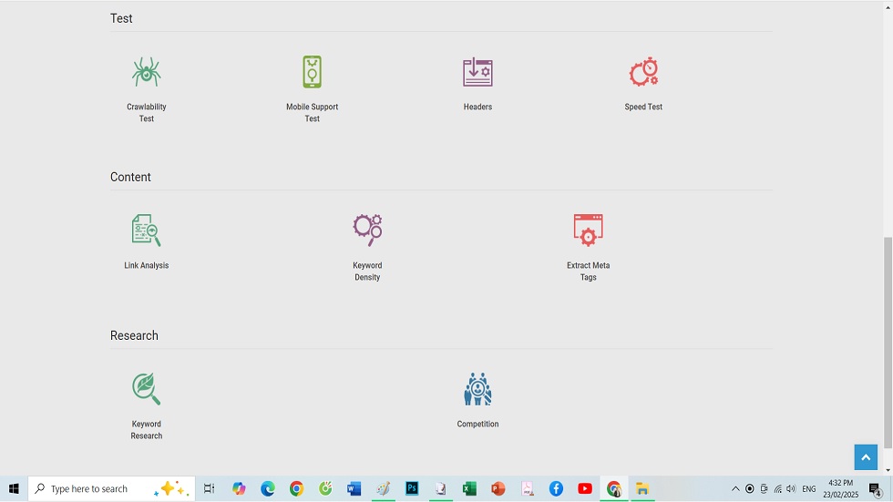The width and height of the screenshot is (893, 502).
Task: Open the Headers tool icon
Action: pos(477,72)
